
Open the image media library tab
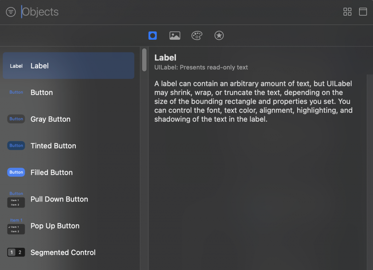coord(175,35)
